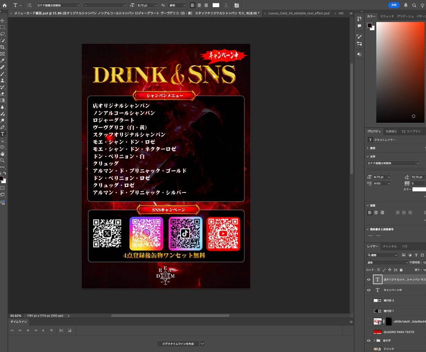This screenshot has width=426, height=352.
Task: Play the timeline
Action: [28, 330]
